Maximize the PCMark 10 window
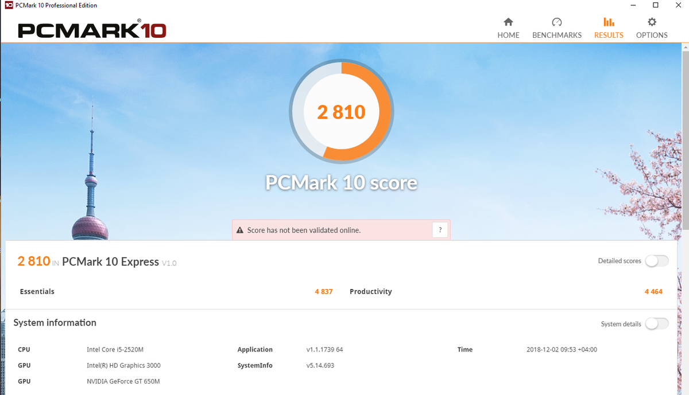This screenshot has height=395, width=689. [x=655, y=5]
